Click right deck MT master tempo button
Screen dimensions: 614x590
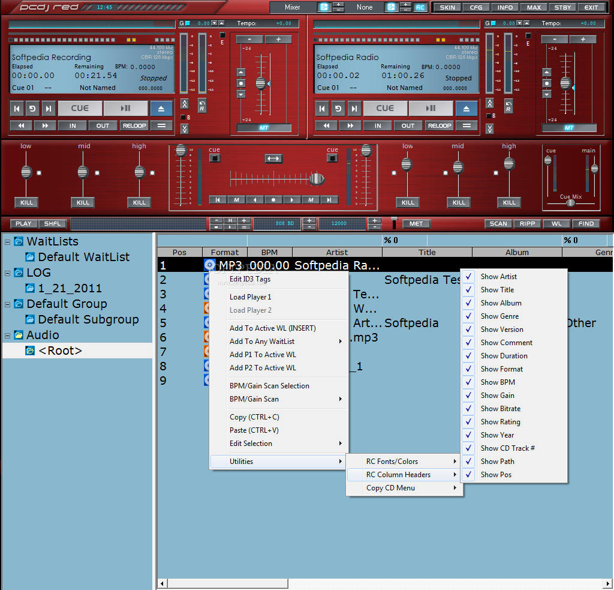(x=569, y=128)
